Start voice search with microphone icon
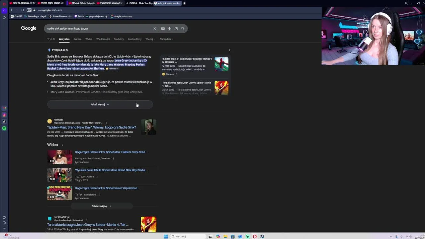 tap(169, 29)
